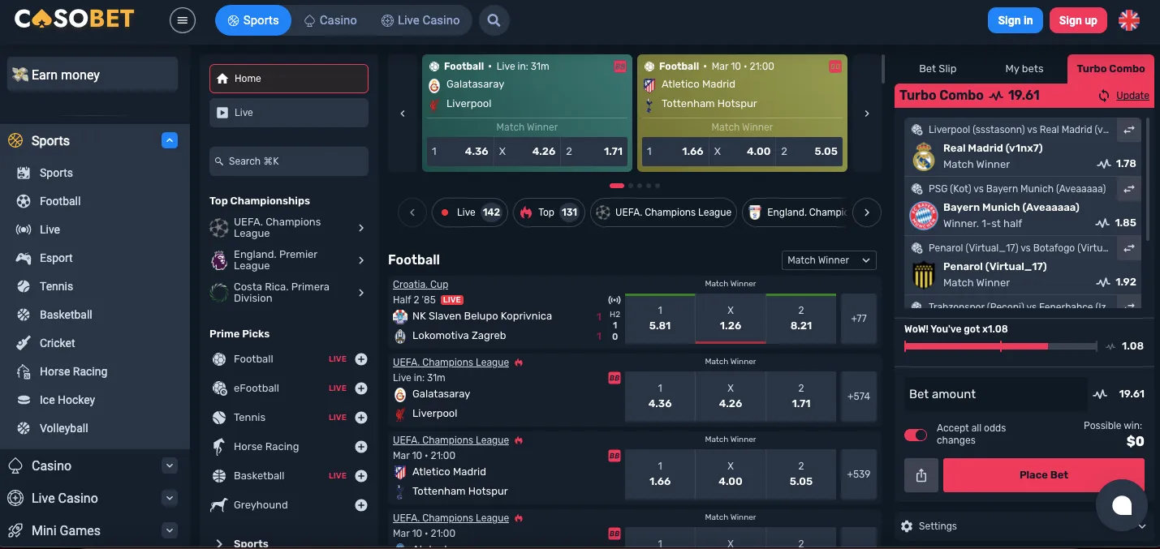Image resolution: width=1160 pixels, height=549 pixels.
Task: Show +574 more markets for Galatasaray match
Action: 859,397
